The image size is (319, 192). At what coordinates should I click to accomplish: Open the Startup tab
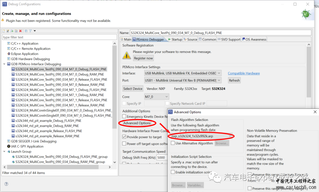[x=175, y=40]
